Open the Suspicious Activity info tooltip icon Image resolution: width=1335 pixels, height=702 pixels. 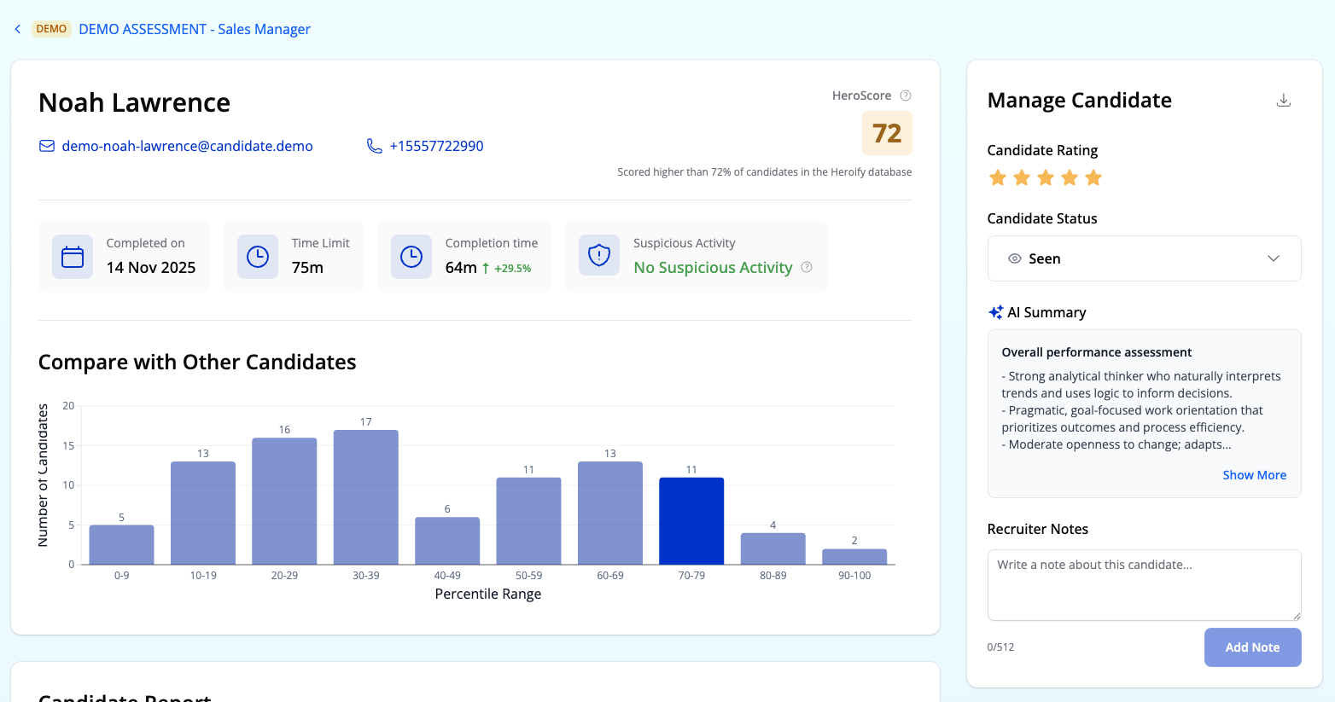(x=807, y=267)
